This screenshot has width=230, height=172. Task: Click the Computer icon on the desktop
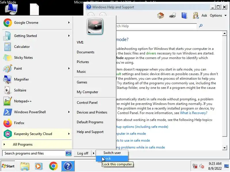[x=11, y=9]
